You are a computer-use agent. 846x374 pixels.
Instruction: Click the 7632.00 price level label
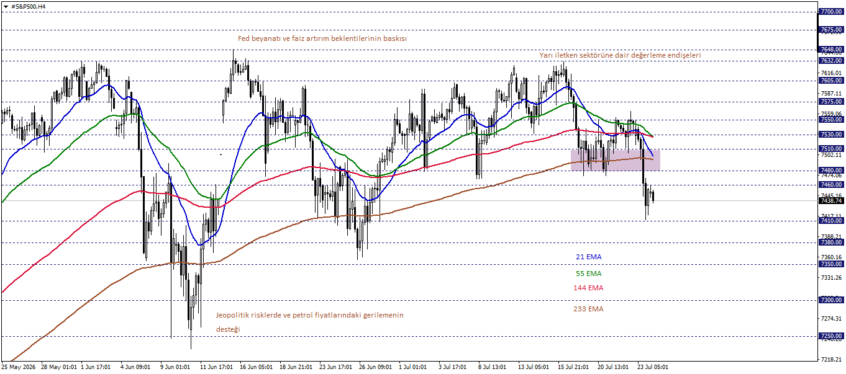click(831, 61)
